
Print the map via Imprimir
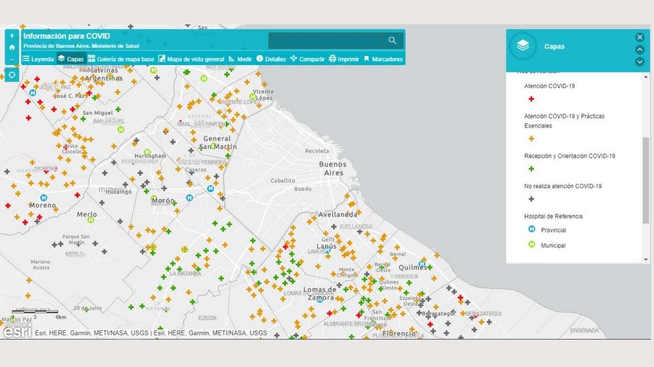tap(344, 59)
